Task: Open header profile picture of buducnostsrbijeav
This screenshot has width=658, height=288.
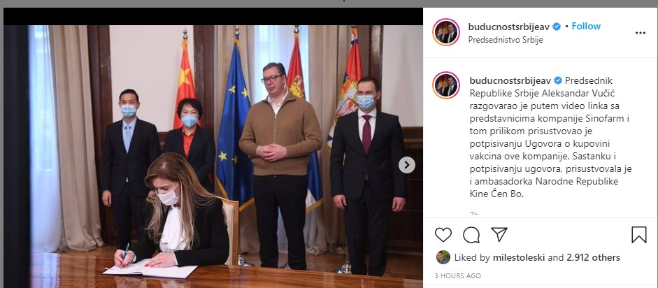Action: (446, 32)
